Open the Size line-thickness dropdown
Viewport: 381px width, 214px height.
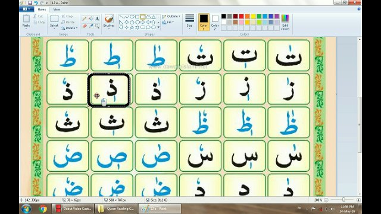189,22
